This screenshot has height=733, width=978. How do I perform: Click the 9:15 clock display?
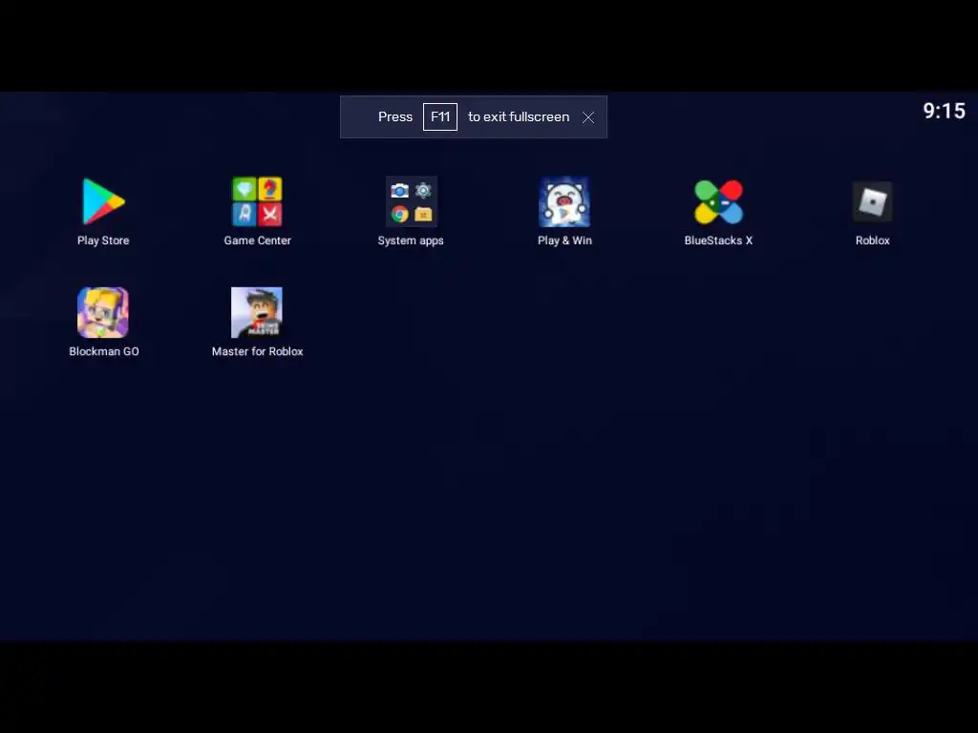click(x=944, y=111)
